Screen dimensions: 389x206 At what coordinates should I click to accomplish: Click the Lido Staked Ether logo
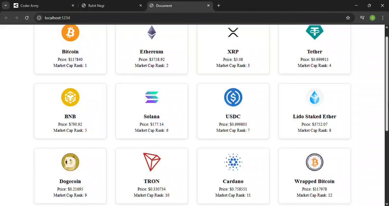pyautogui.click(x=314, y=97)
